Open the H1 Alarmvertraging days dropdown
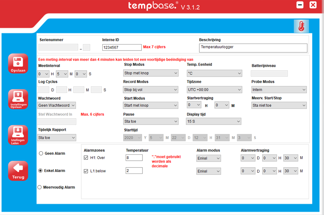The image size is (324, 215). [248, 158]
